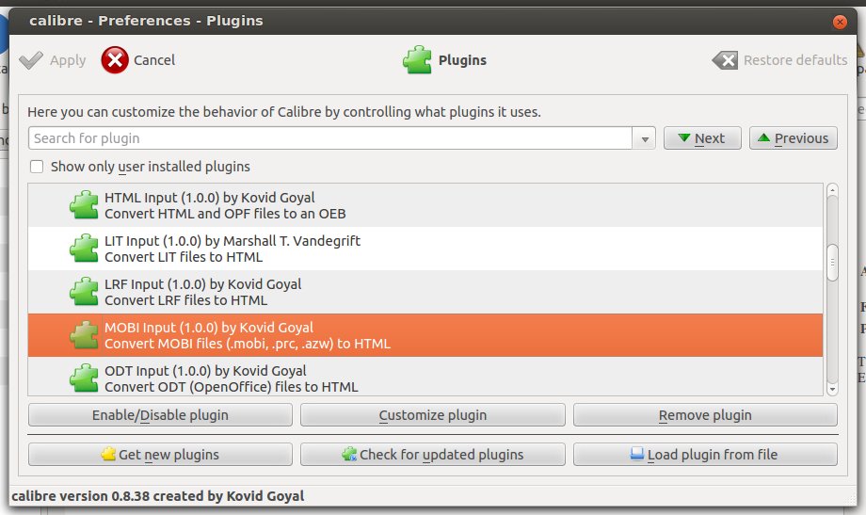Click the LRF Input plugin puzzle icon
Image resolution: width=866 pixels, height=515 pixels.
pos(85,292)
